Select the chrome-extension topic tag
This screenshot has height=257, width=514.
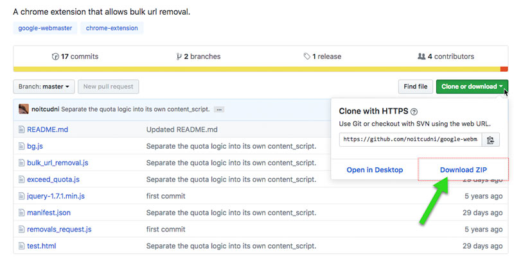(112, 28)
